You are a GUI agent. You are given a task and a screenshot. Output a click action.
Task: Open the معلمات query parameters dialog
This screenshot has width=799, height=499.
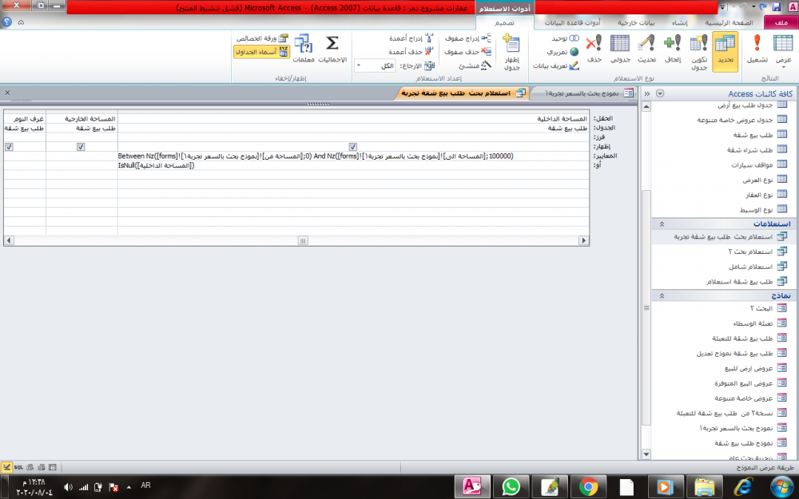pos(303,50)
